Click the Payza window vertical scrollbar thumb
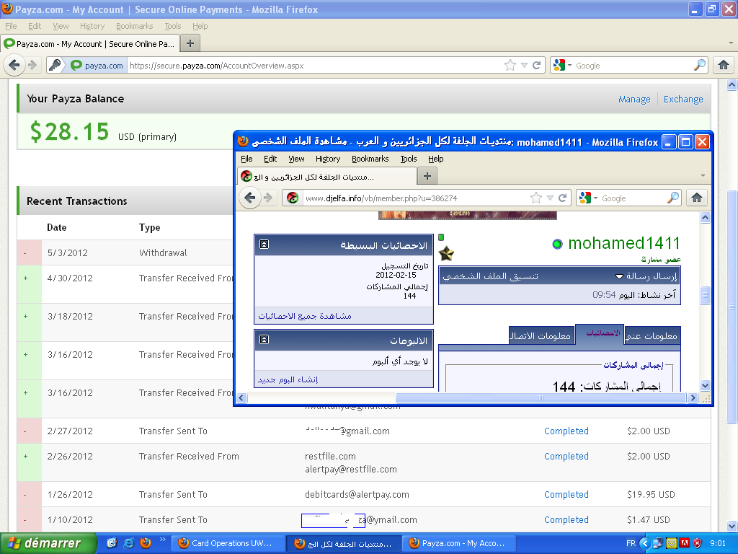The image size is (738, 554). tap(732, 306)
